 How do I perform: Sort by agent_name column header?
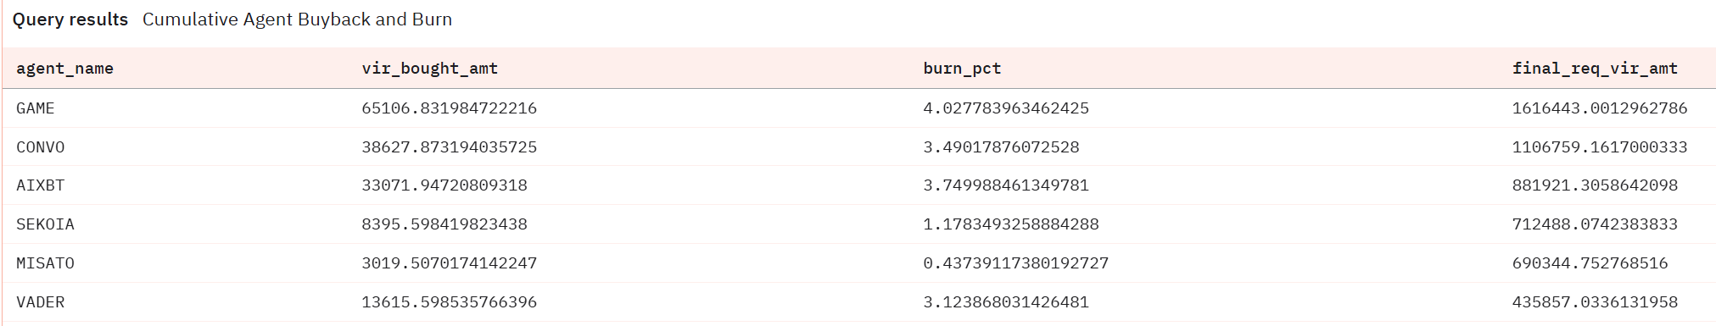coord(64,69)
